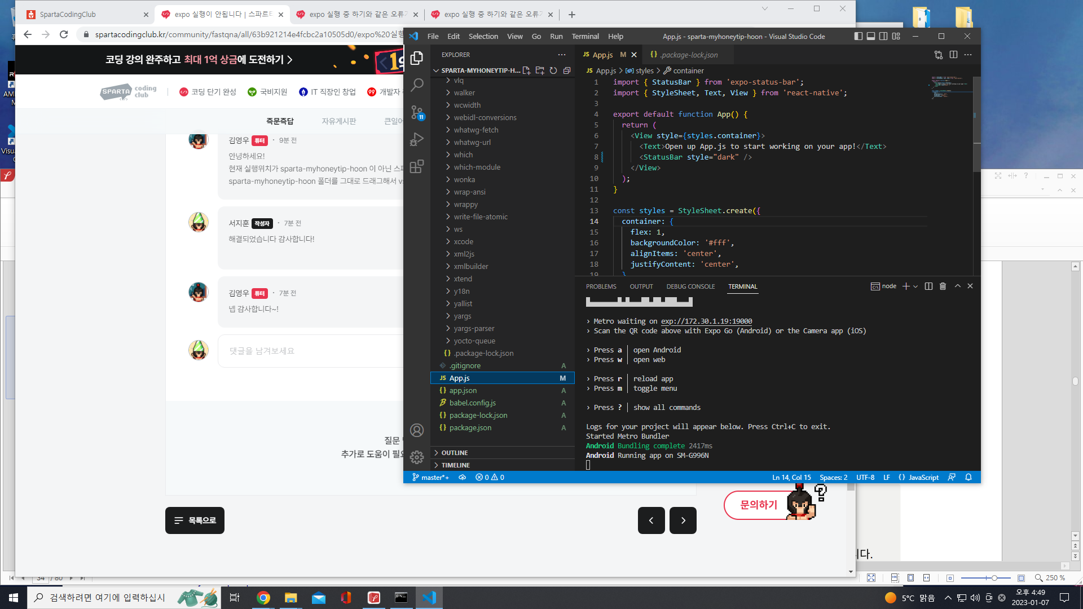Click the zoom slider in the background document window
1083x609 pixels.
point(987,578)
